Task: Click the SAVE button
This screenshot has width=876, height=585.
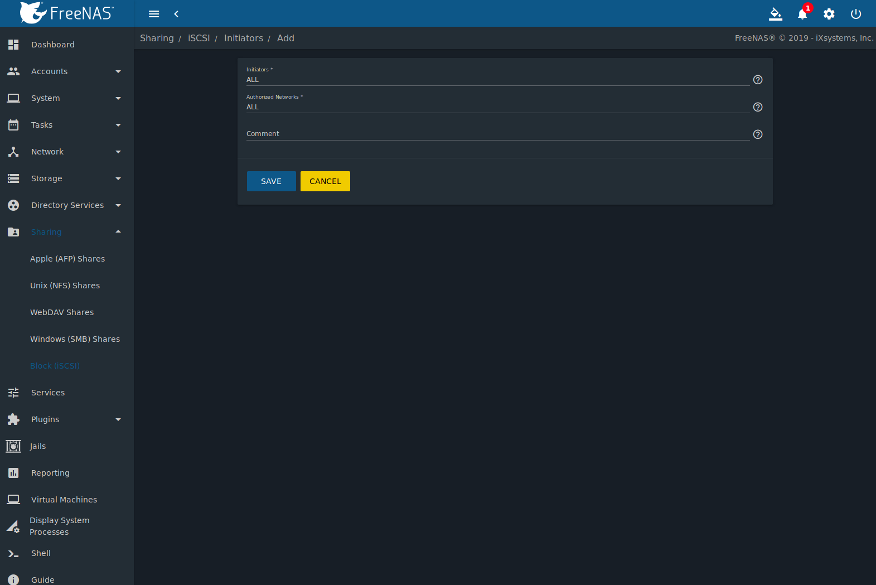Action: [272, 181]
